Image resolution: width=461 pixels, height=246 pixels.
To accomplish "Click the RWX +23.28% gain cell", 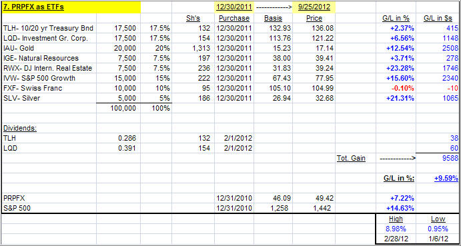I will point(396,69).
